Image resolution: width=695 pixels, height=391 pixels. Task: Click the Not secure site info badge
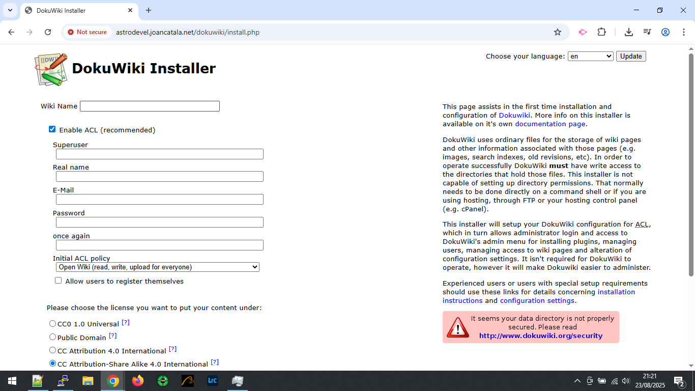pyautogui.click(x=87, y=32)
